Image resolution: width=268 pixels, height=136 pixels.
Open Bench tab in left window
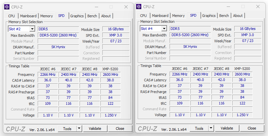click(92, 16)
